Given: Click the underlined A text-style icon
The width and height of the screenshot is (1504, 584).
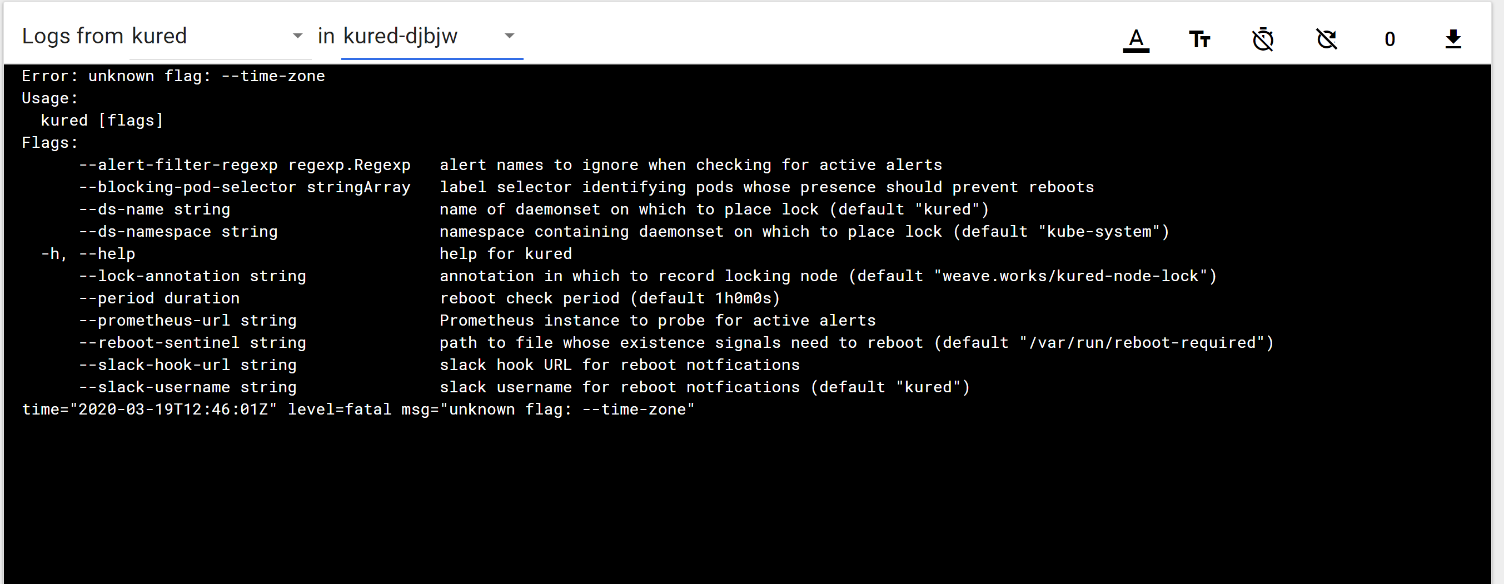Looking at the screenshot, I should [x=1136, y=38].
